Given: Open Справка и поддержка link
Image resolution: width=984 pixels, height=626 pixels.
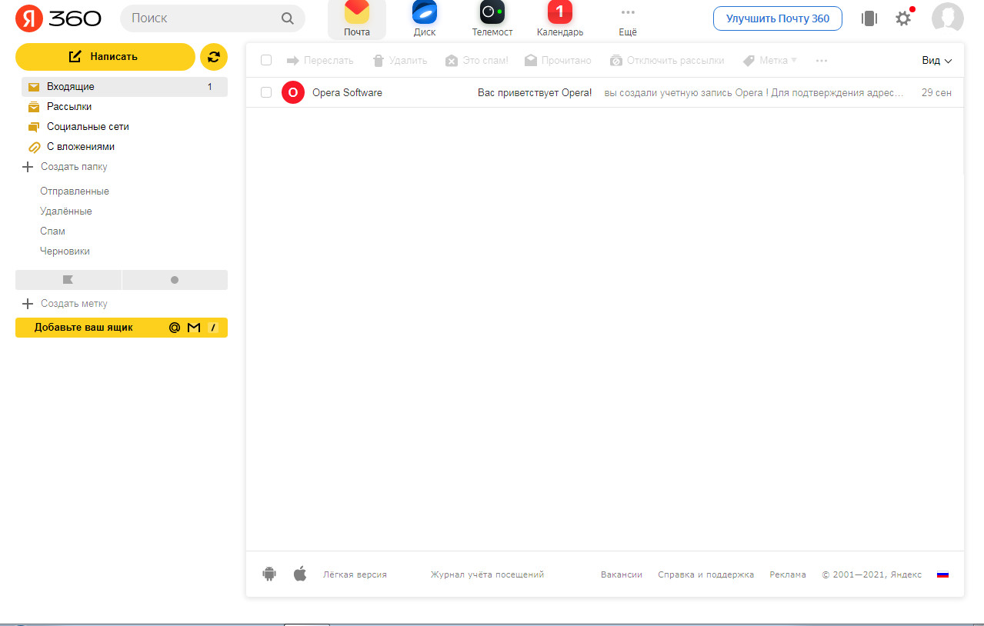Looking at the screenshot, I should tap(706, 574).
